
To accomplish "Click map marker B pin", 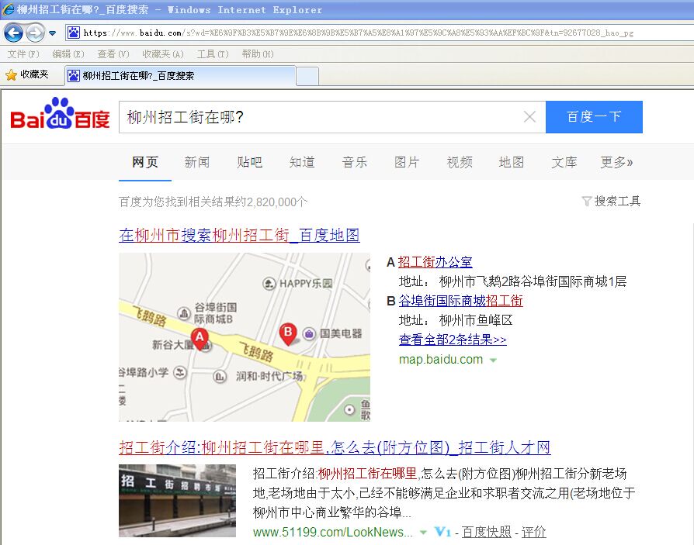I will coord(288,333).
